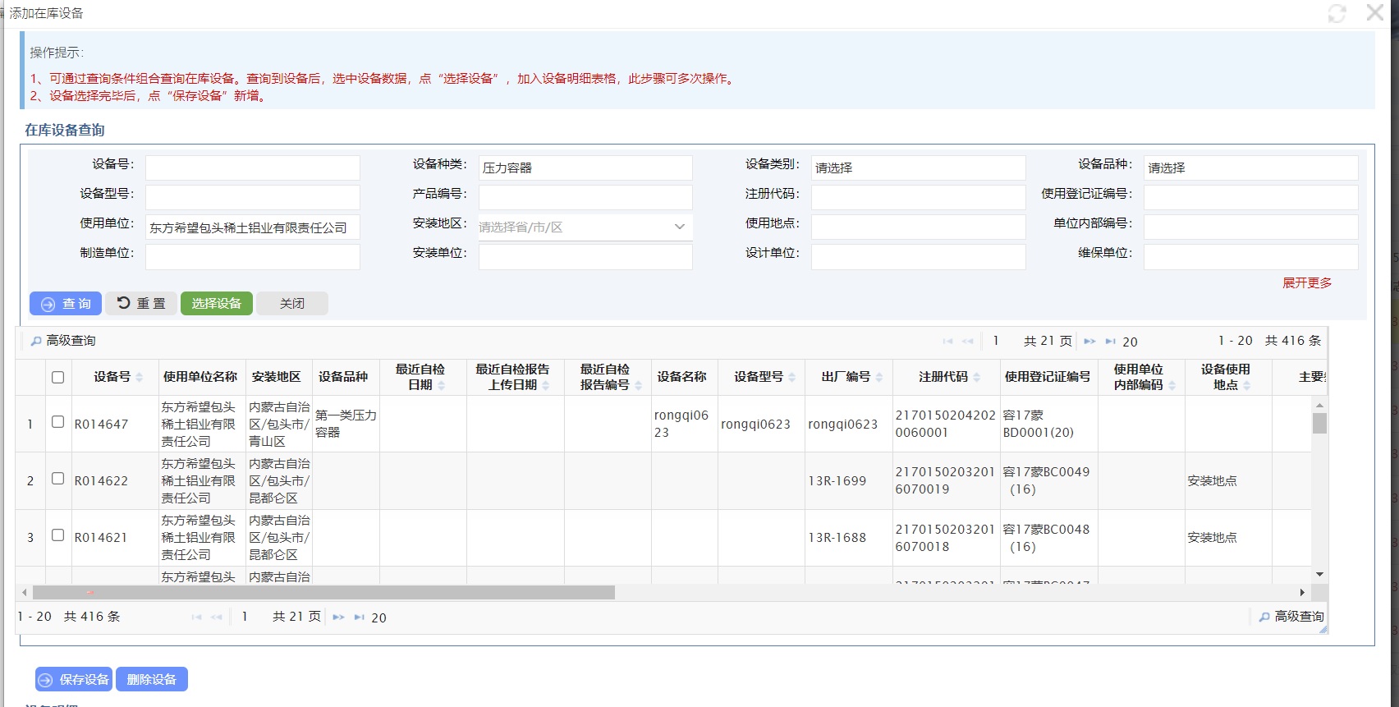Viewport: 1399px width, 707px height.
Task: Click the horizontal scroll-left arrow
Action: [25, 592]
